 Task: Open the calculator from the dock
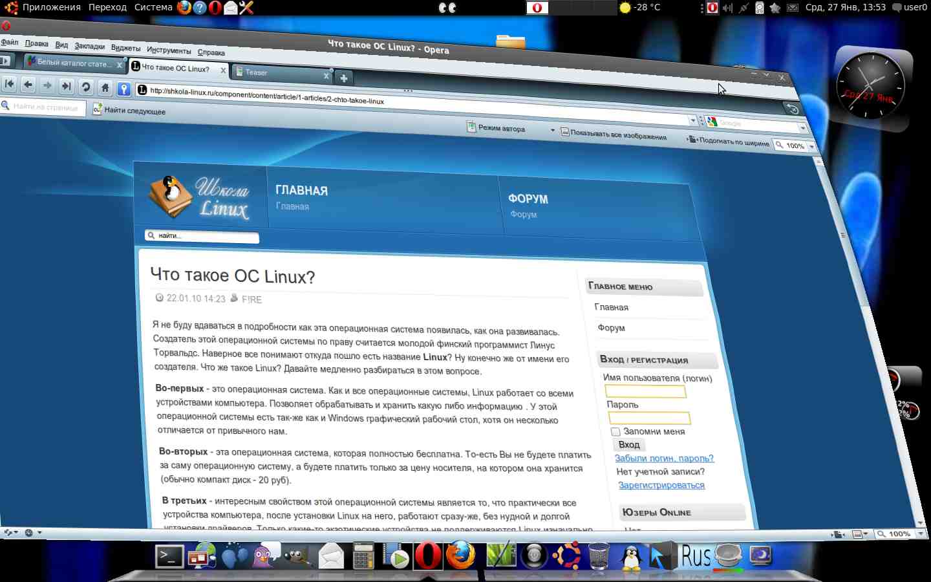click(x=363, y=556)
